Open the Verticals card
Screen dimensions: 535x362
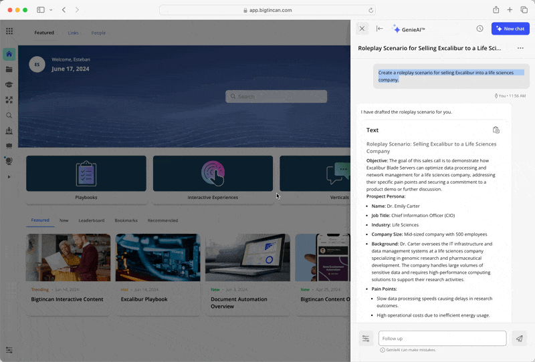pyautogui.click(x=315, y=178)
